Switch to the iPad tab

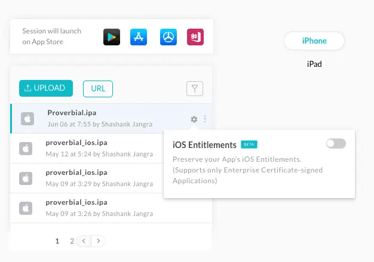[x=314, y=63]
